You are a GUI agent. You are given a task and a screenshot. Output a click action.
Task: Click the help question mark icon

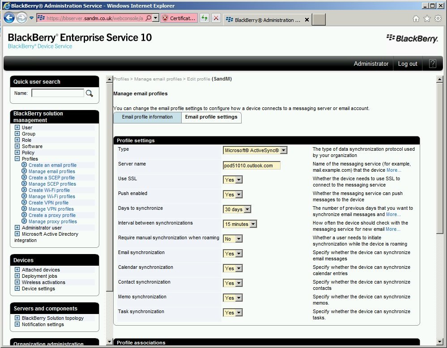pos(432,64)
